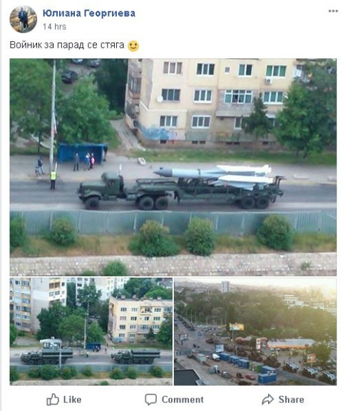Click the Share arrow icon
345x411 pixels.
click(268, 399)
